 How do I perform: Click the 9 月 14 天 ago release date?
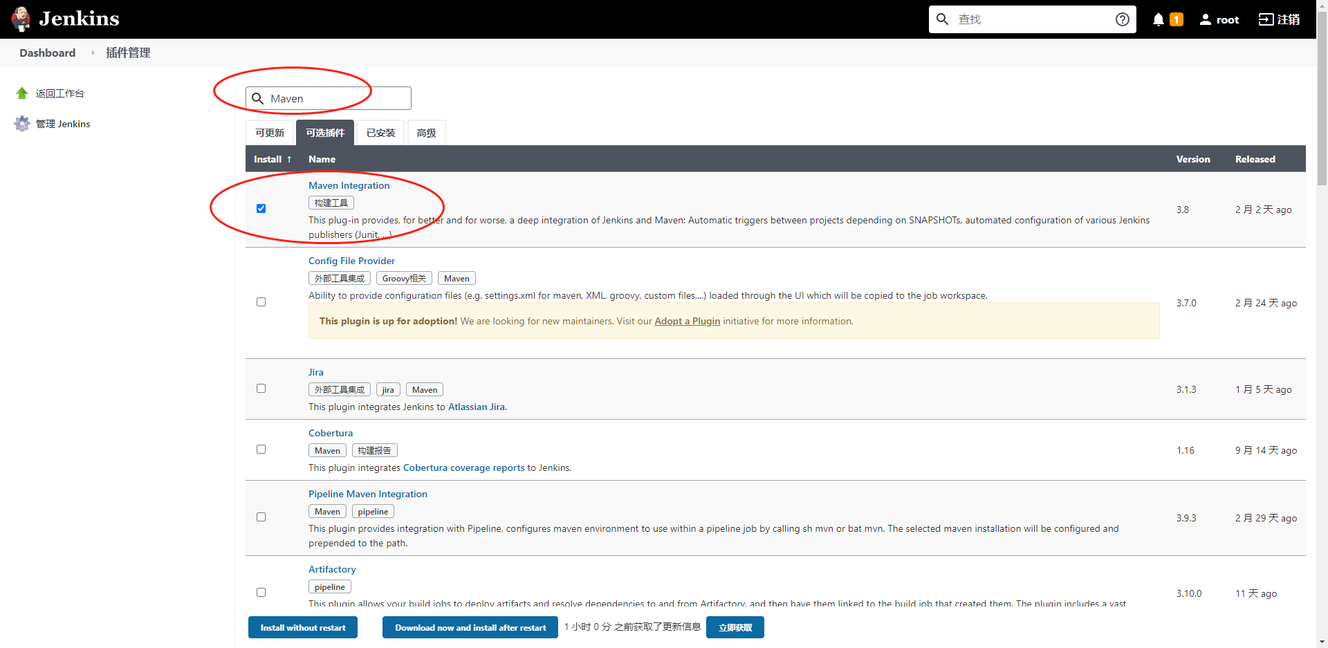click(x=1266, y=450)
